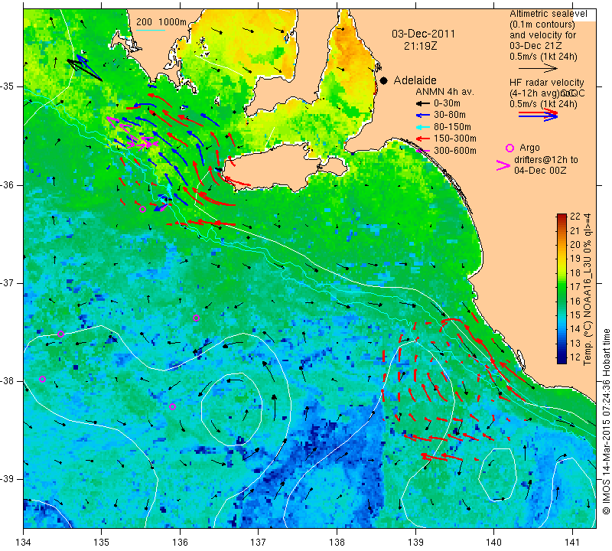Click the cyan 200m isobath legend line
Image resolution: width=612 pixels, height=551 pixels.
(x=151, y=30)
